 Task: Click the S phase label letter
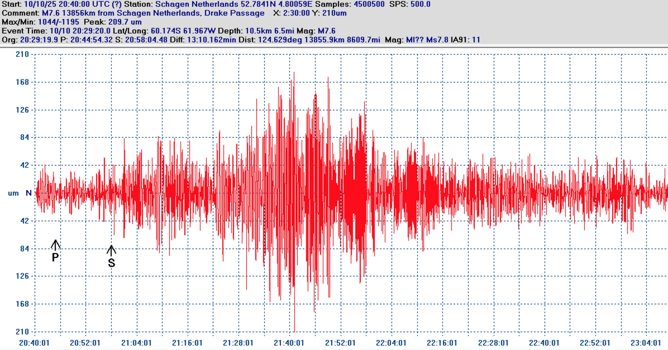111,263
